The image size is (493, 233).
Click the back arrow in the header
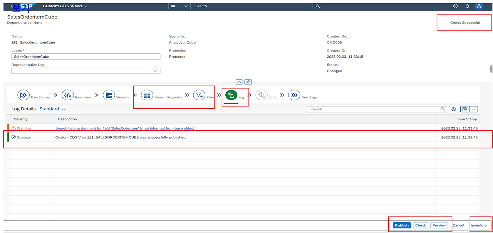[12, 6]
